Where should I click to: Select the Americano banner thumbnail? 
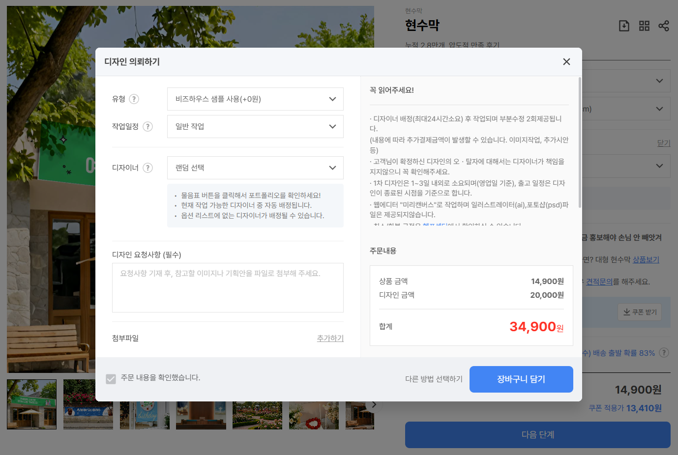(x=88, y=404)
